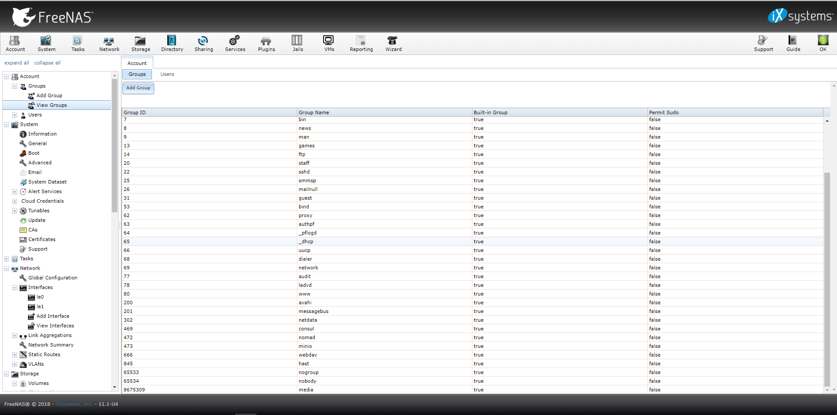
Task: Open the iXsystems, Inc. footer link
Action: click(74, 404)
